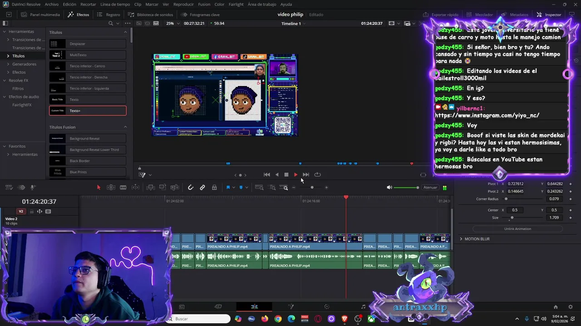The height and width of the screenshot is (326, 581).
Task: Open the Archivo menu
Action: [x=52, y=4]
